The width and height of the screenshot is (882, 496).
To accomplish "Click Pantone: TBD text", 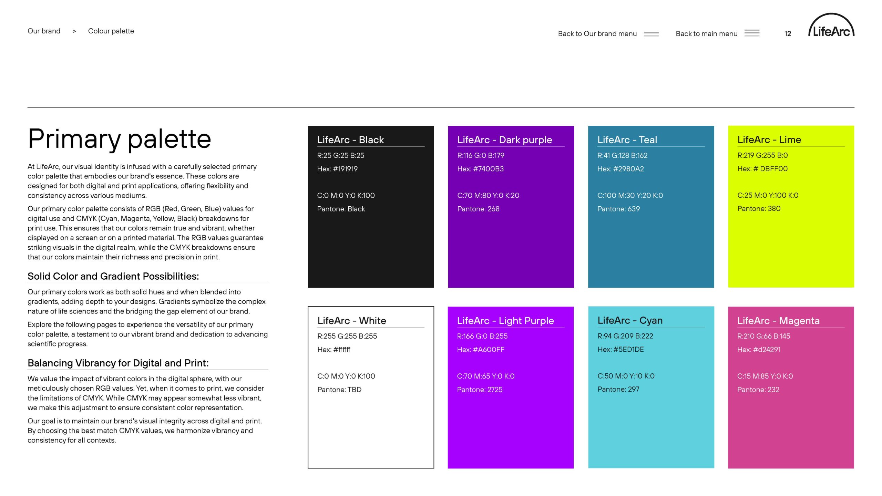I will click(x=339, y=390).
